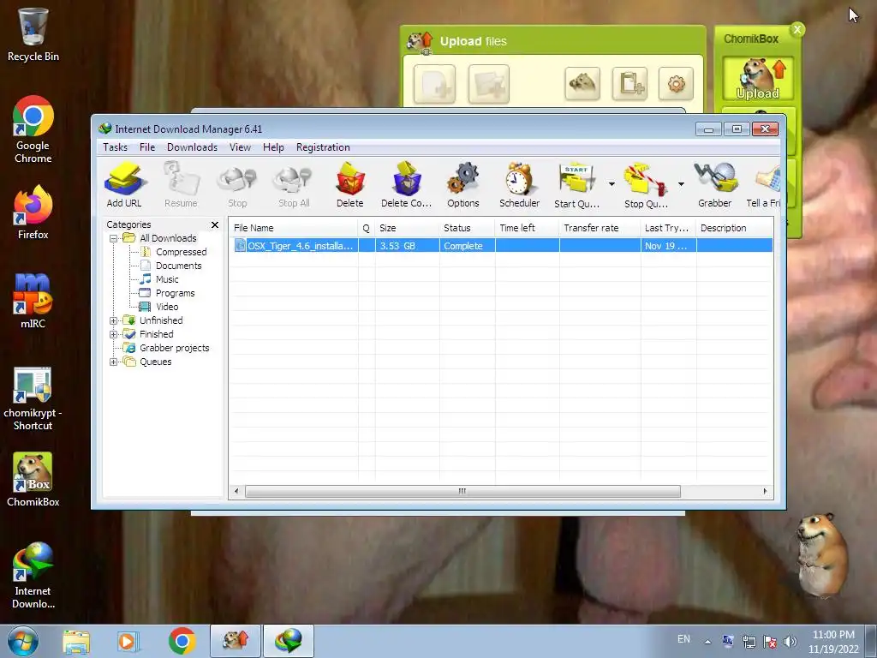Viewport: 877px width, 658px height.
Task: Click the Q column header
Action: pyautogui.click(x=367, y=228)
